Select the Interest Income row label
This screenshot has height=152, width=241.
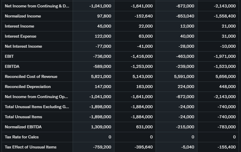tap(20, 26)
